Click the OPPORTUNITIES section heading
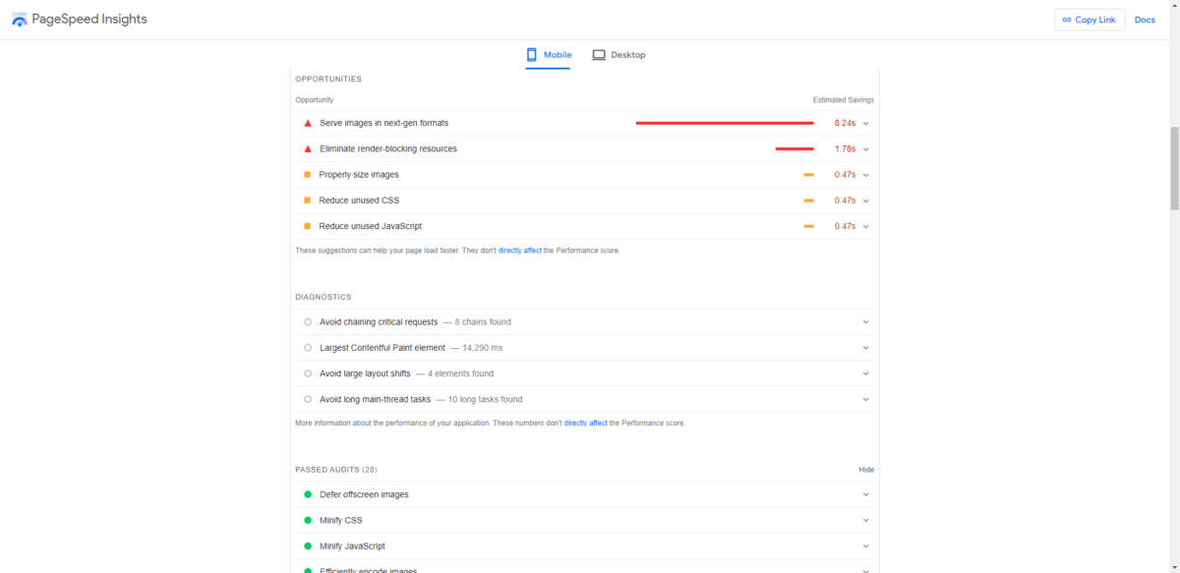 pos(328,79)
